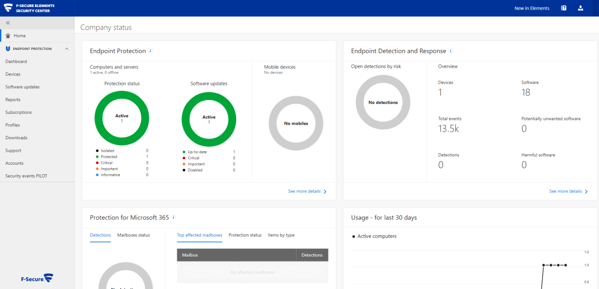
Task: Click F-Secure Elements logo in header
Action: point(30,8)
